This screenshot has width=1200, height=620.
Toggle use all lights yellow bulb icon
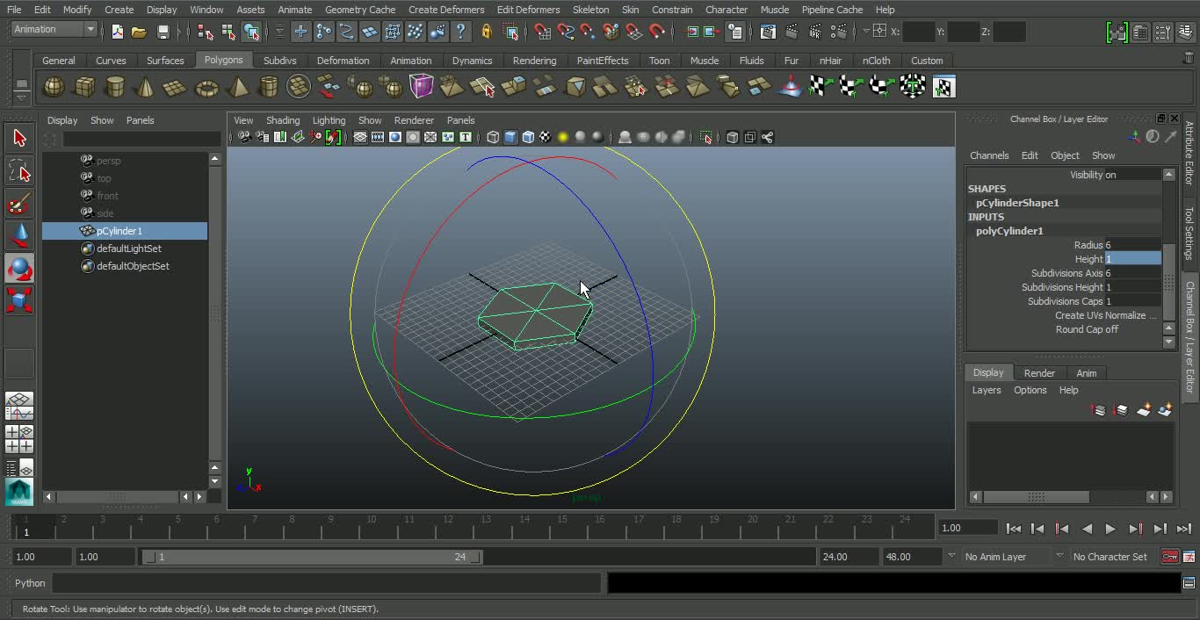point(563,137)
